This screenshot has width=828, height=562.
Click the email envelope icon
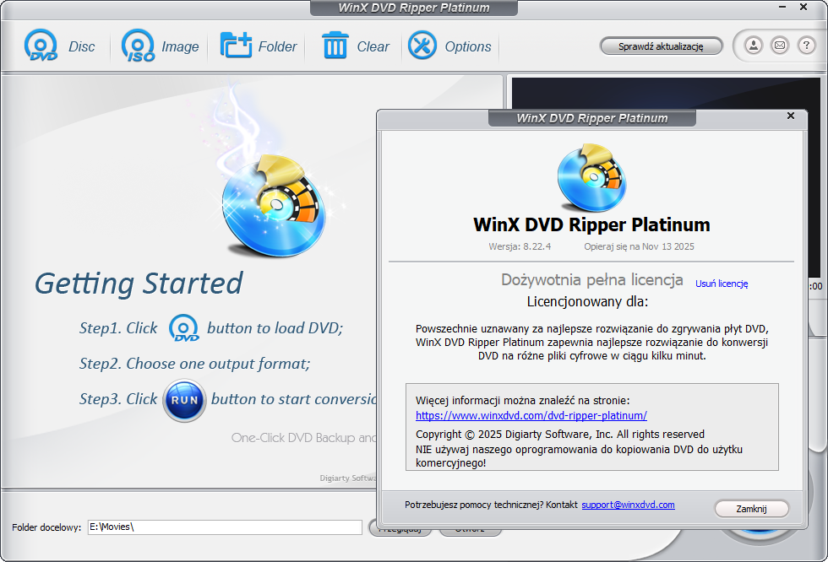point(779,46)
